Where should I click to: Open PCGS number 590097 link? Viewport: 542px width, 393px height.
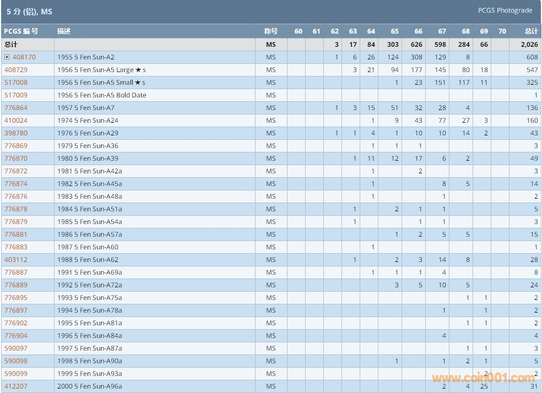tap(15, 348)
